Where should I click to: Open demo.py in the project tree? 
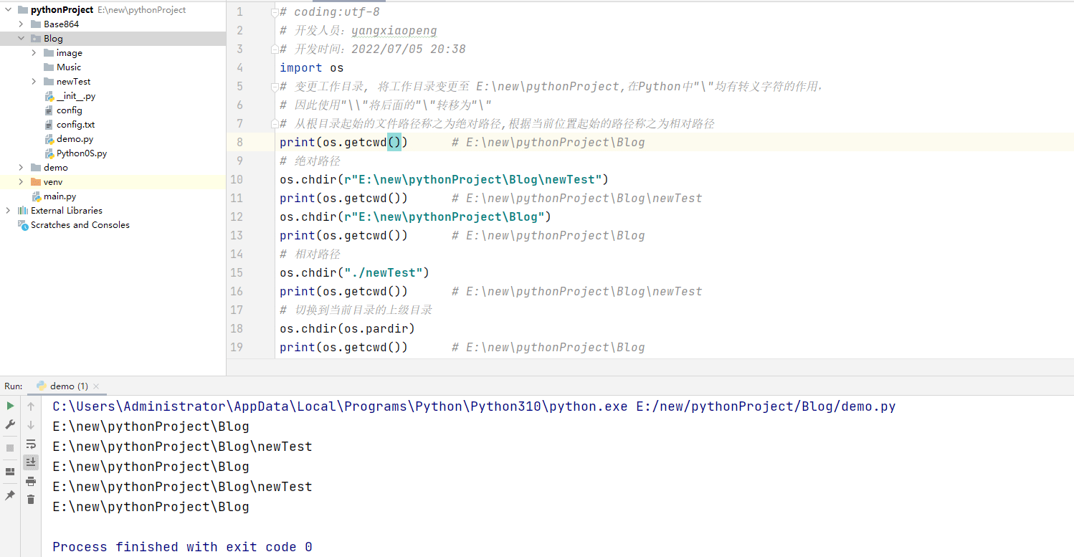click(75, 139)
